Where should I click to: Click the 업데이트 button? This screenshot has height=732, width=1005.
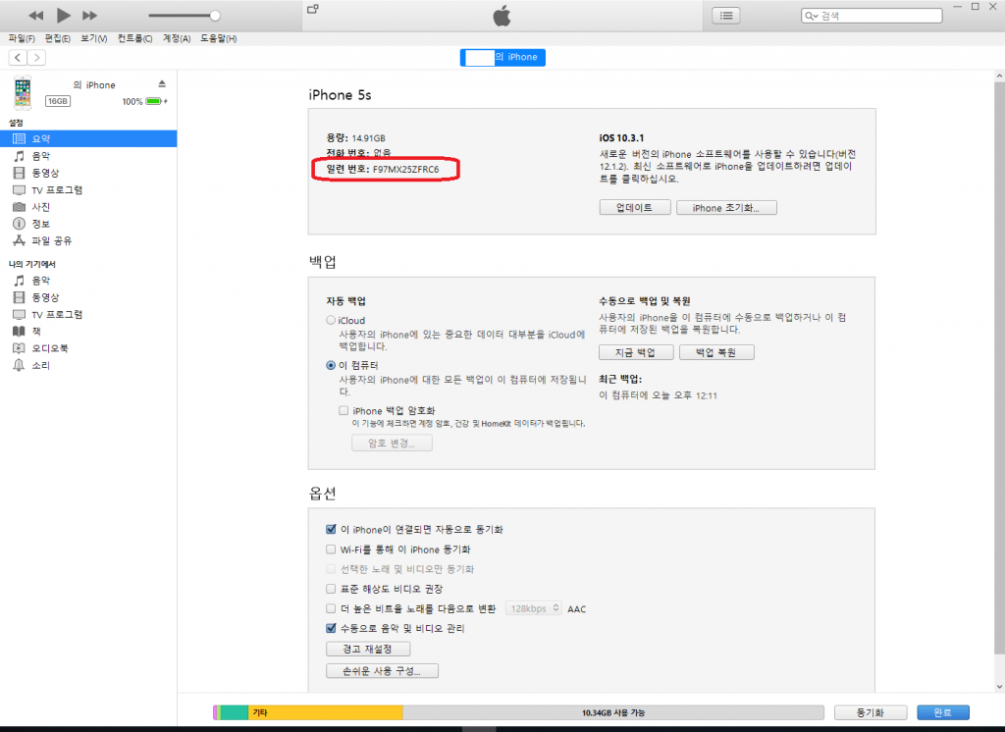(x=635, y=208)
